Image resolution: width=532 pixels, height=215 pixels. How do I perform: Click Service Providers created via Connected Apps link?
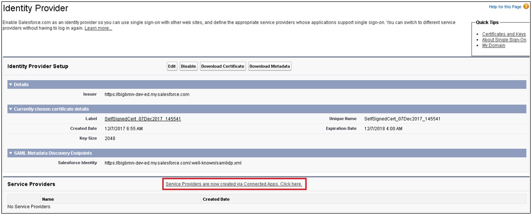tap(233, 184)
